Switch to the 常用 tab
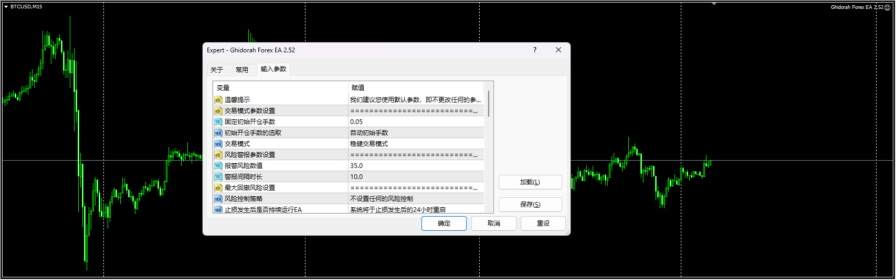This screenshot has height=280, width=896. click(242, 70)
